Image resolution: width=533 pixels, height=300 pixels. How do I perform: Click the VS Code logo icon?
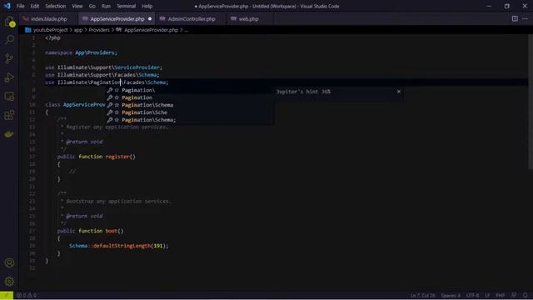[7, 6]
